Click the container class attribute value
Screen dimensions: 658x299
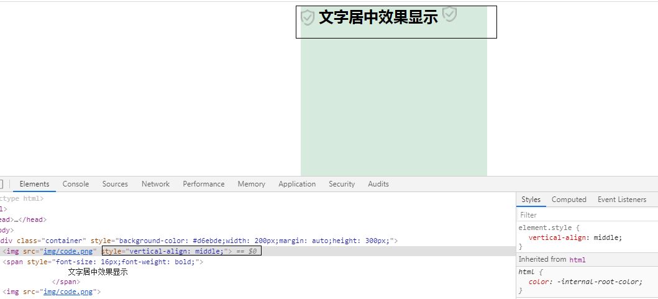[64, 241]
